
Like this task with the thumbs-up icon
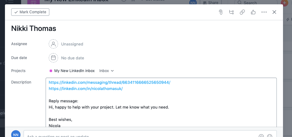pyautogui.click(x=253, y=12)
